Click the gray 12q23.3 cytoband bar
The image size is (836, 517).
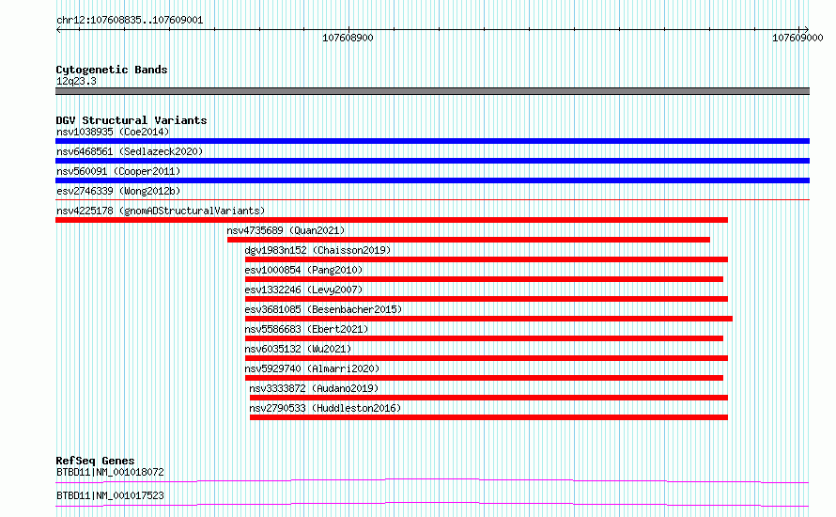(432, 91)
